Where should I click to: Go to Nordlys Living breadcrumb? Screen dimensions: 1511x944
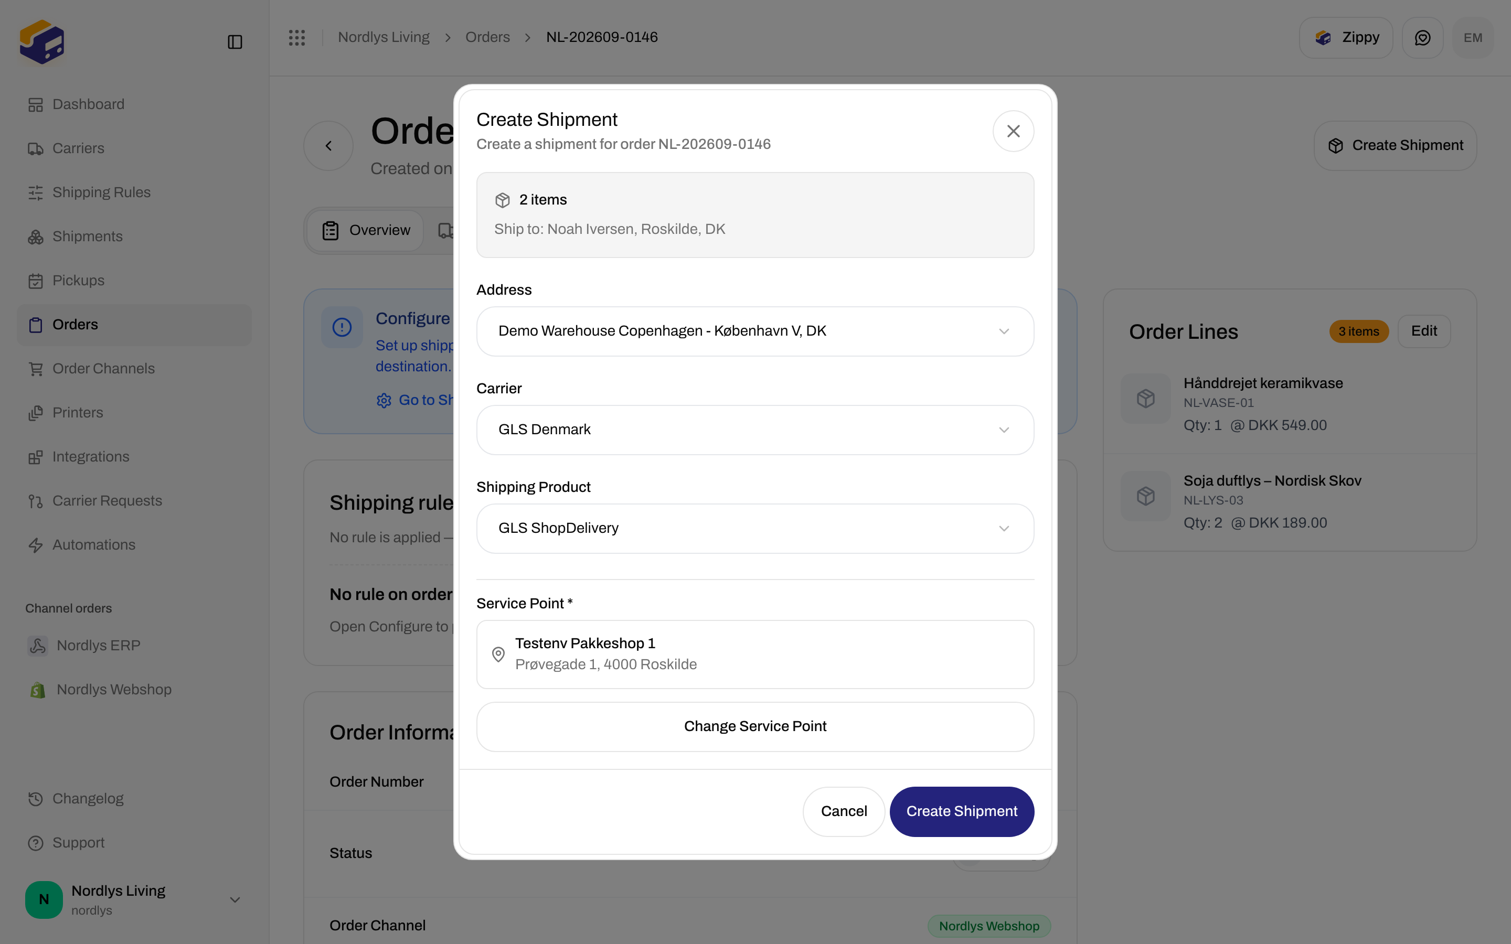tap(384, 37)
